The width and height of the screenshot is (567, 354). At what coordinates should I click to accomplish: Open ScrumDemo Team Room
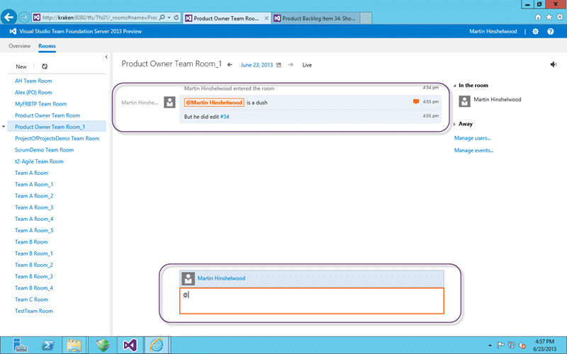44,150
